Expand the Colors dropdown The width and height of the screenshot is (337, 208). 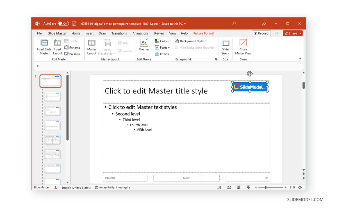click(x=163, y=41)
